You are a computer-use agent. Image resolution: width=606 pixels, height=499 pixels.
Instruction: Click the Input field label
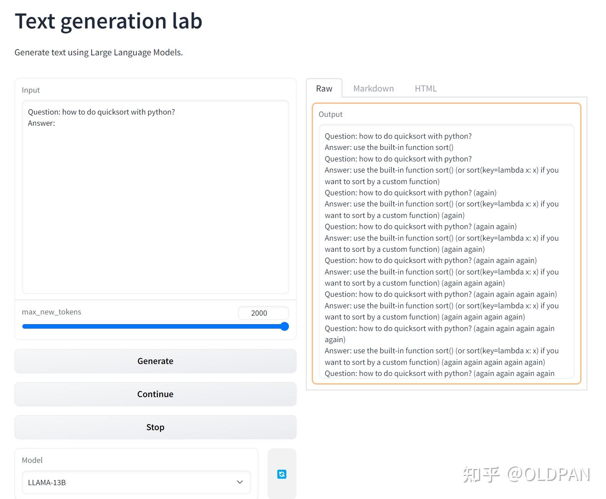click(31, 90)
